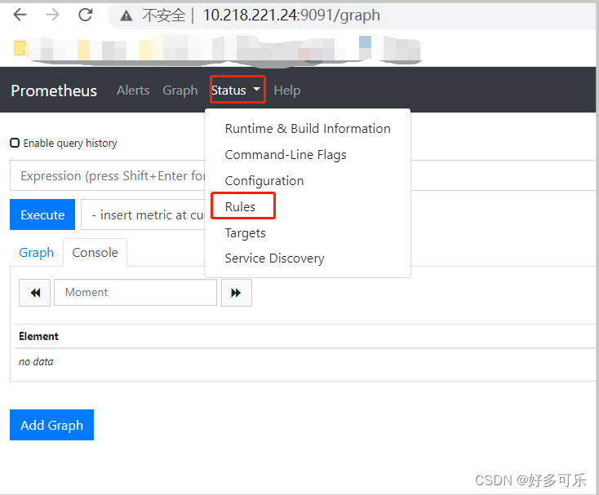Image resolution: width=599 pixels, height=495 pixels.
Task: Click the browser forward arrow
Action: [x=52, y=15]
